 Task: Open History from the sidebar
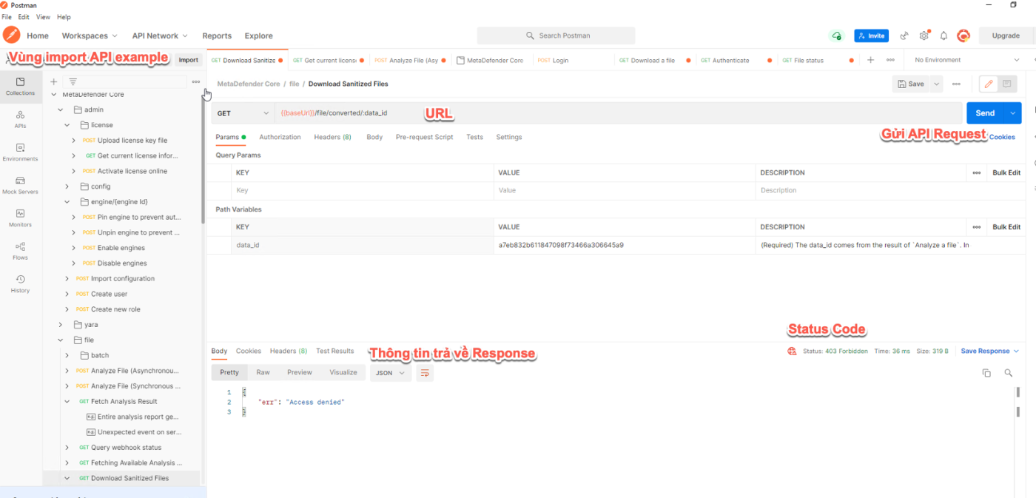pyautogui.click(x=20, y=283)
